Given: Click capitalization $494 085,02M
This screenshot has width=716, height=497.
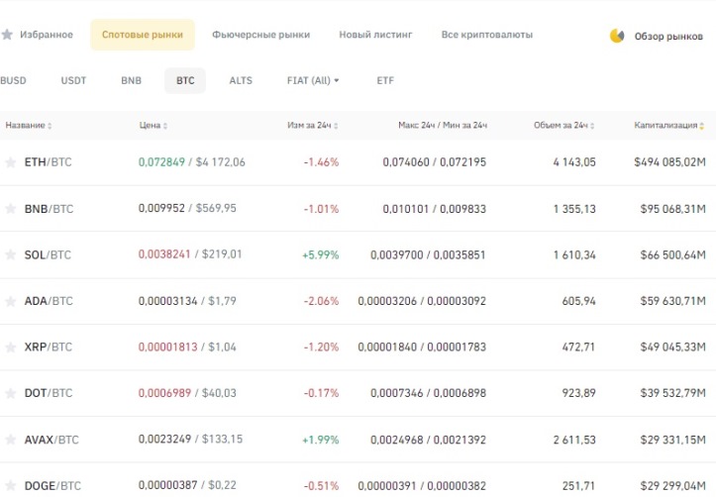Looking at the screenshot, I should point(669,162).
